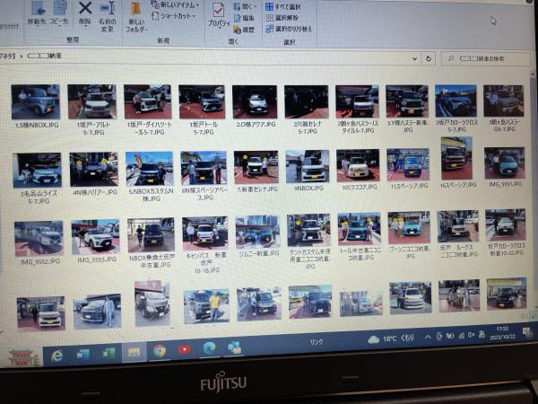Click the 名前の変更 (Rename) icon
This screenshot has width=538, height=404.
point(107,13)
